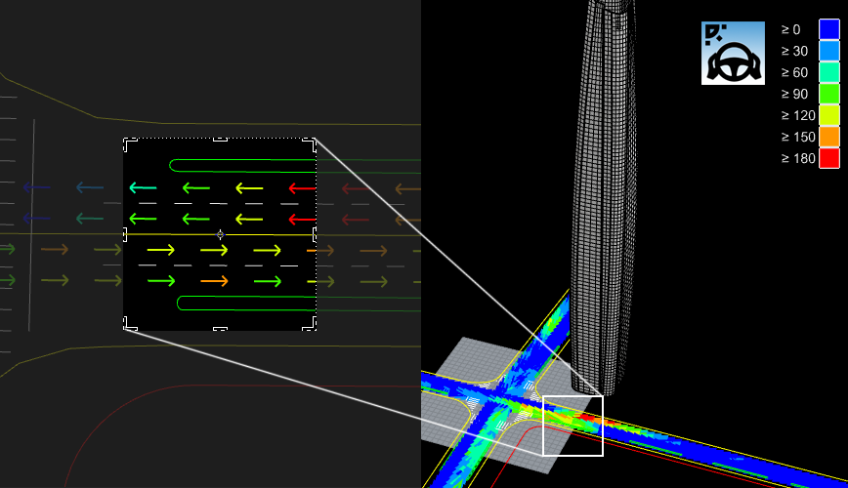848x488 pixels.
Task: Click the '≥ 30' legend label
Action: 794,52
